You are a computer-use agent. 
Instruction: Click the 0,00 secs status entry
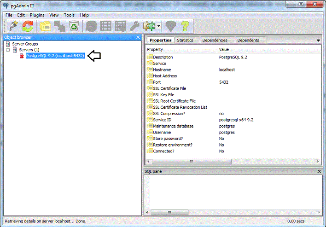click(296, 221)
